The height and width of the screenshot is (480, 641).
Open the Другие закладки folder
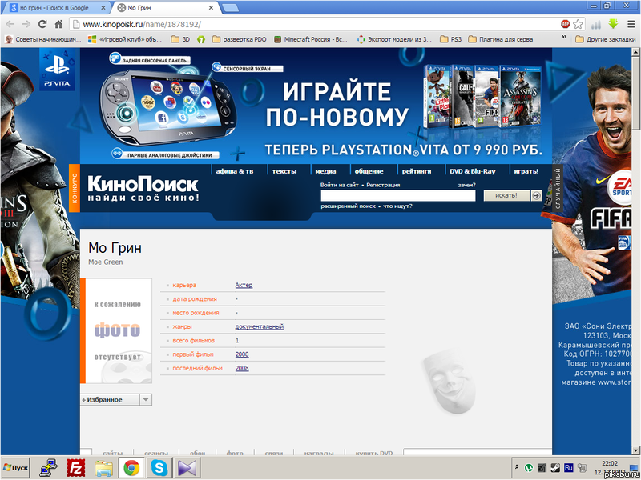[606, 39]
